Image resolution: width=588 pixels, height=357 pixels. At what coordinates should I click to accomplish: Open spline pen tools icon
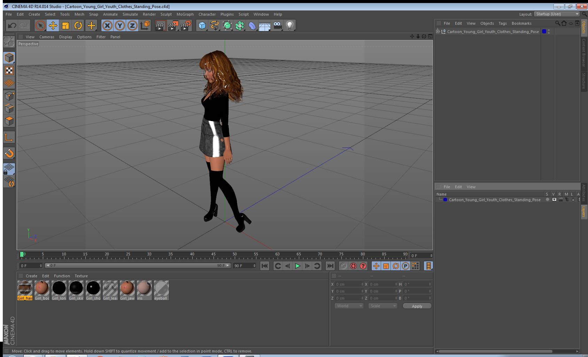215,25
